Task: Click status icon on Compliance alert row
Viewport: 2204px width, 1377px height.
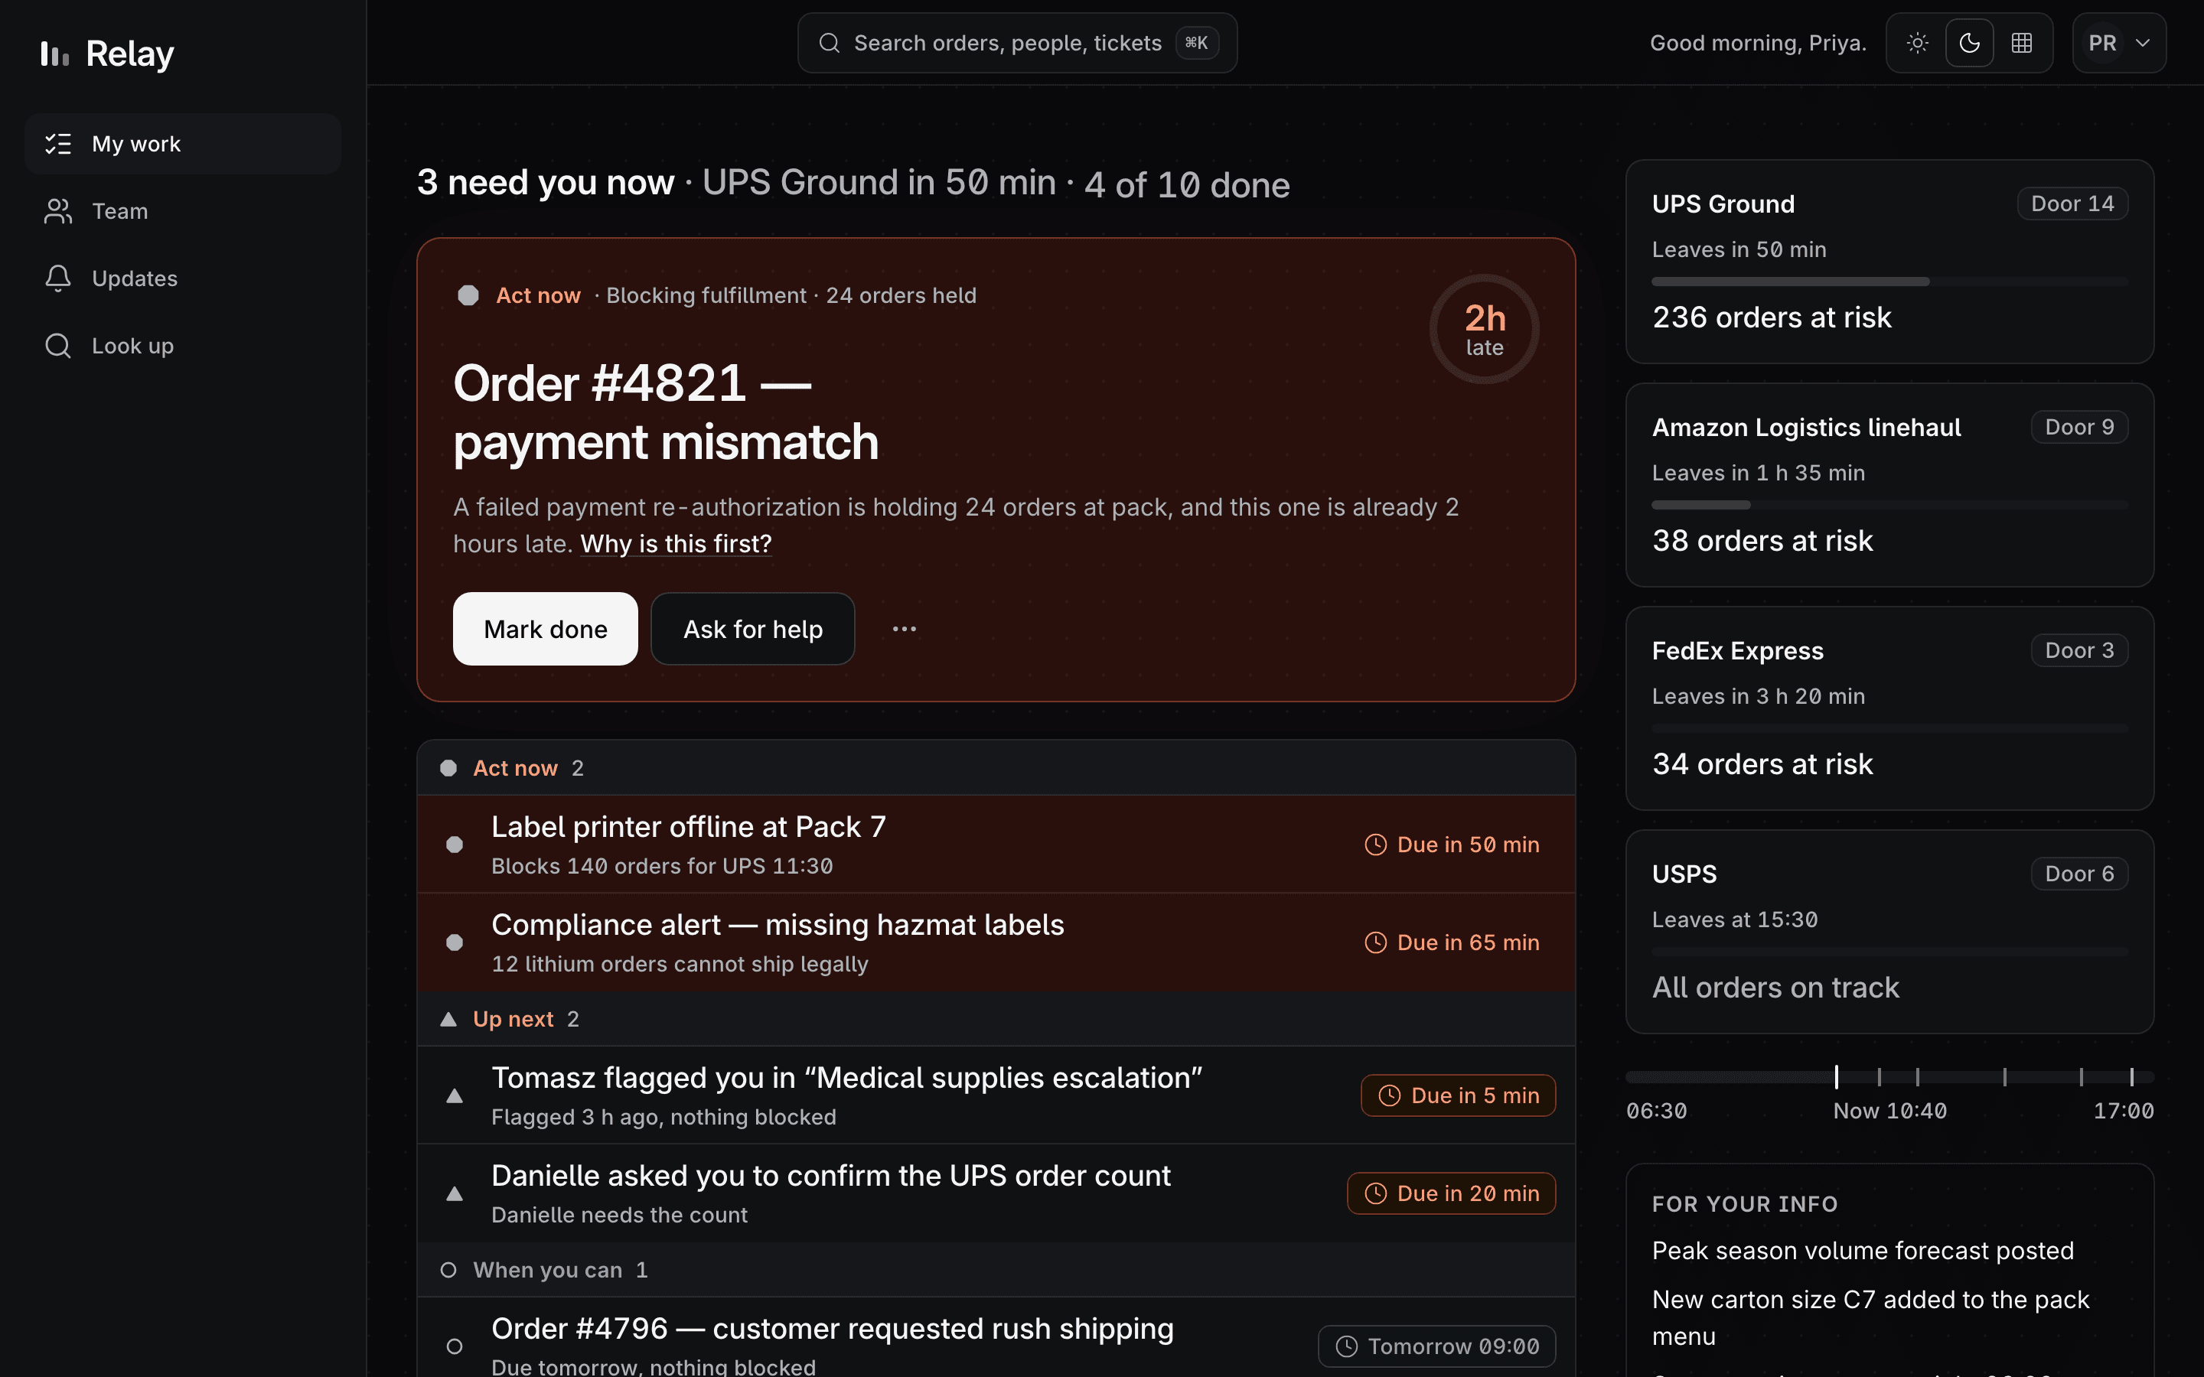Action: pos(455,942)
